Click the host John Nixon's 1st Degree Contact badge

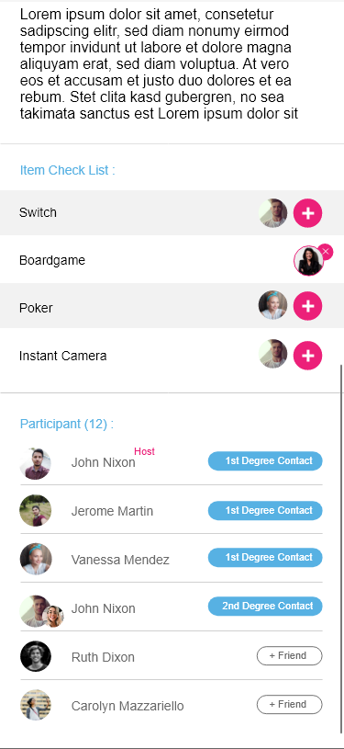tap(265, 461)
